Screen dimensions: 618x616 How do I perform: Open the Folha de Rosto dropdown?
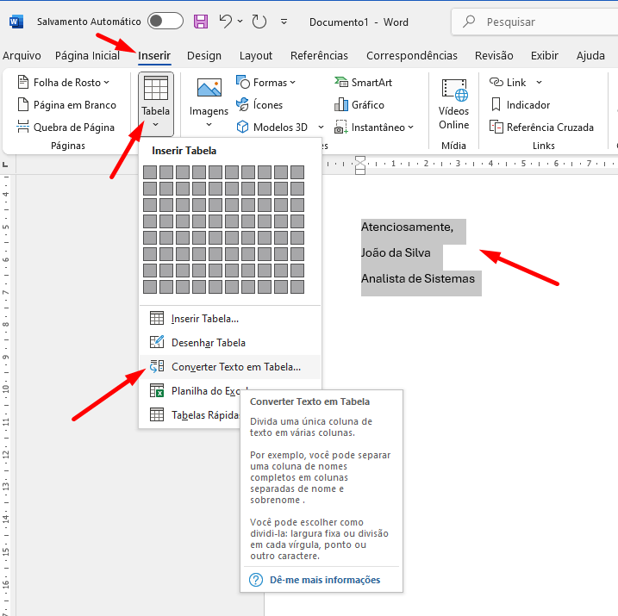[63, 83]
